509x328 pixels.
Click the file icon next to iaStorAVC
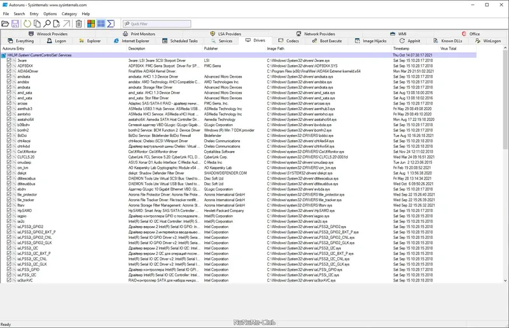click(14, 280)
